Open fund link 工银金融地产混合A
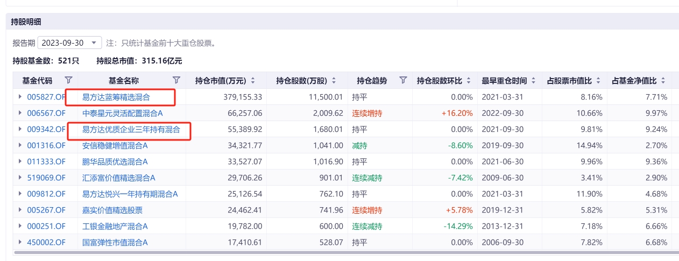The image size is (679, 261). (115, 226)
